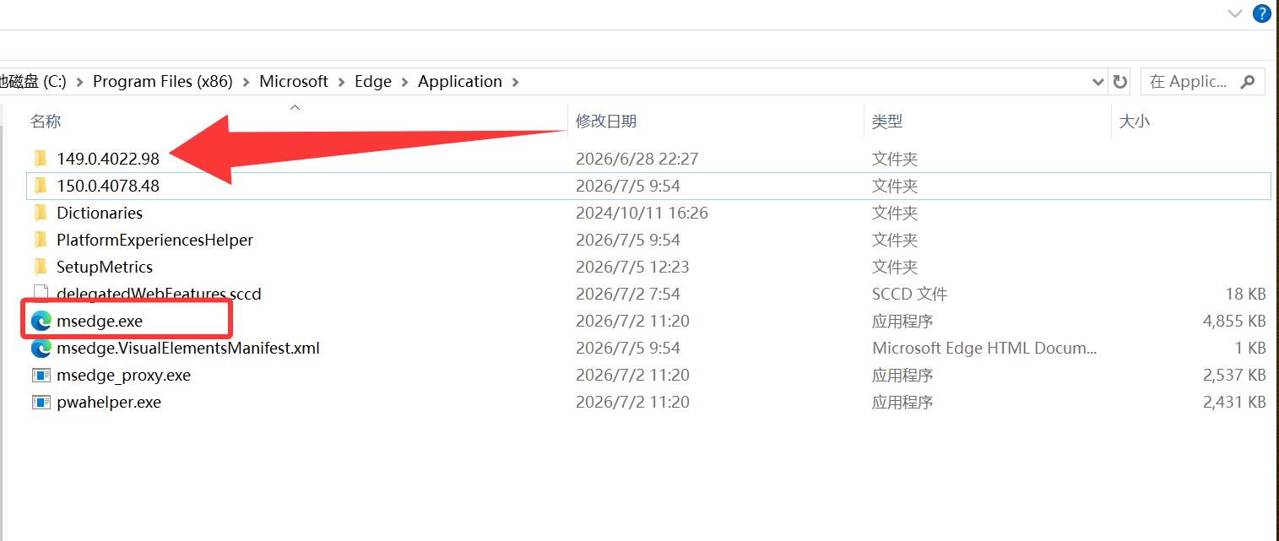Open the blue Help question mark icon
The width and height of the screenshot is (1279, 541).
1261,13
